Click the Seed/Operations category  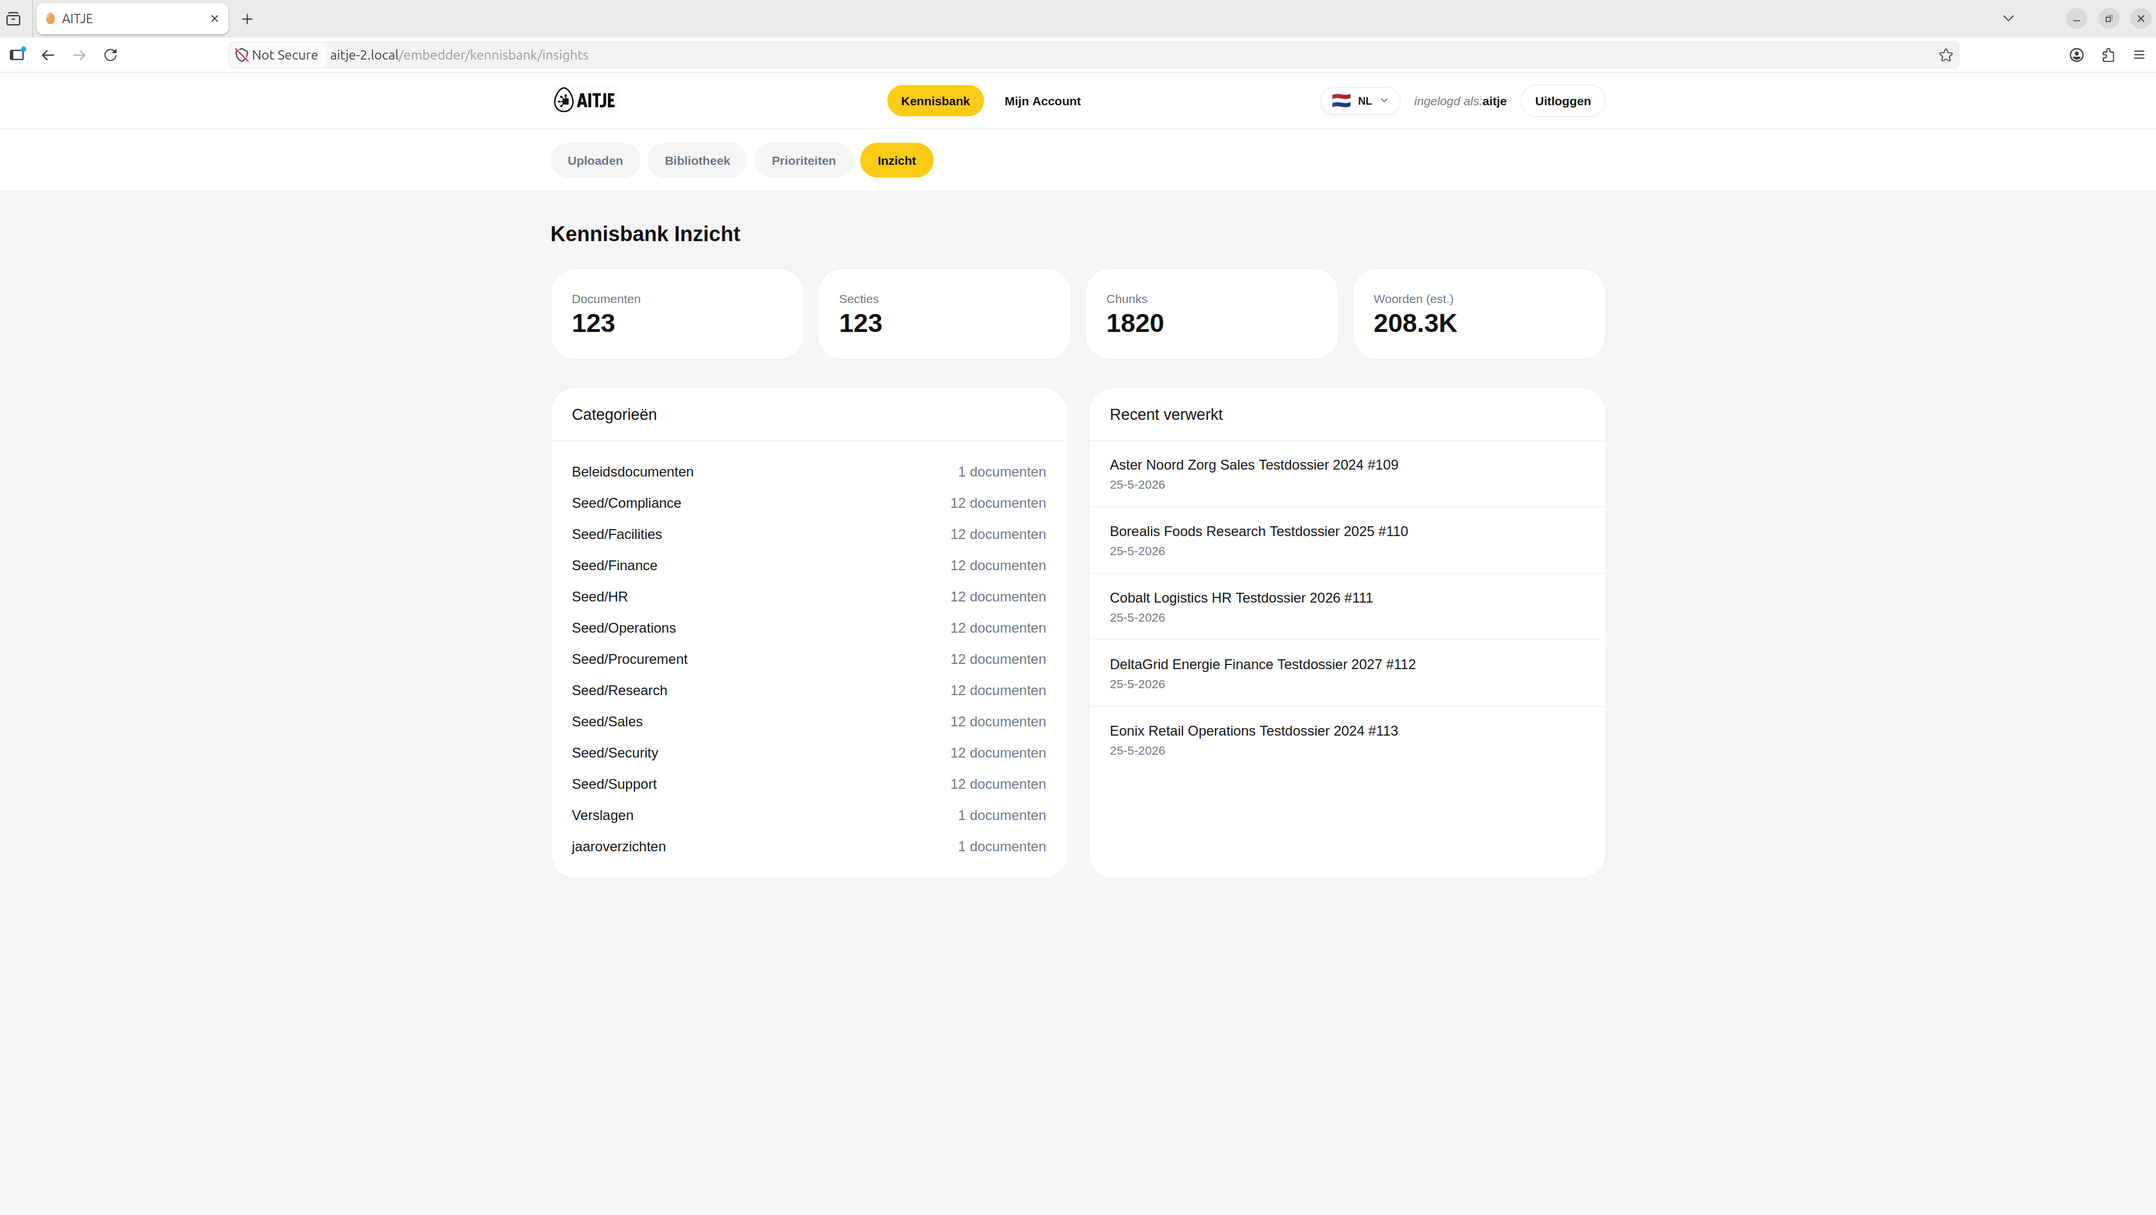click(x=809, y=627)
